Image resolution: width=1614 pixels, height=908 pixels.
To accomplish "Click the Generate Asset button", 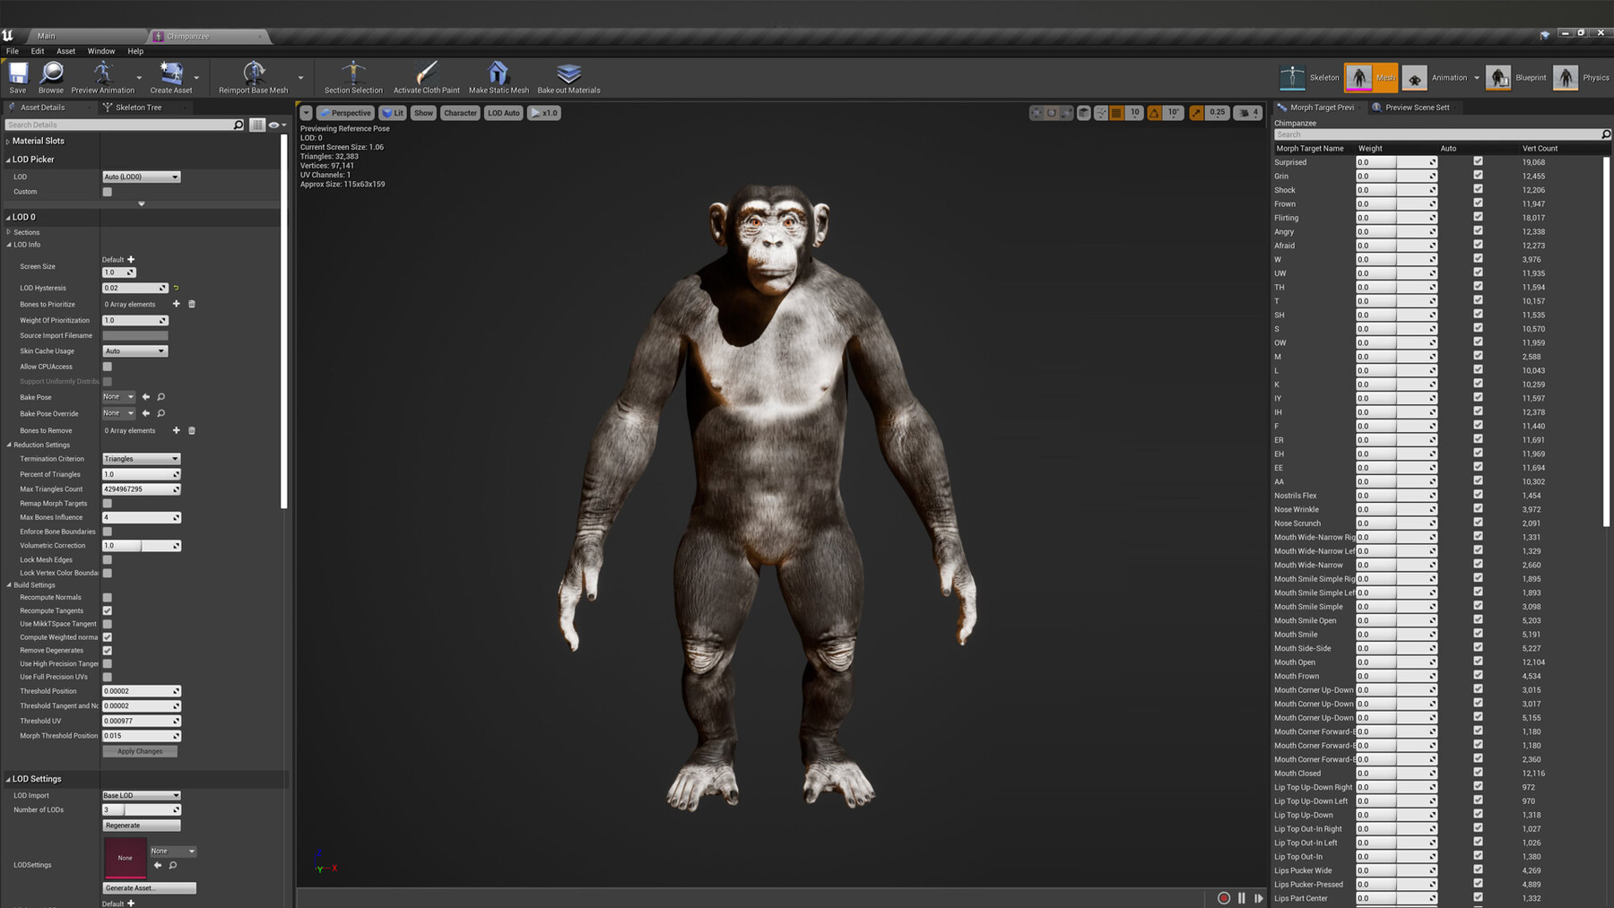I will tap(149, 887).
